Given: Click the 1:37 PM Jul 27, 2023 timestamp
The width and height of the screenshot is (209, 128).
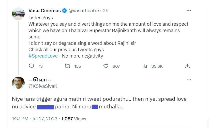Looking at the screenshot, I should 35,119.
